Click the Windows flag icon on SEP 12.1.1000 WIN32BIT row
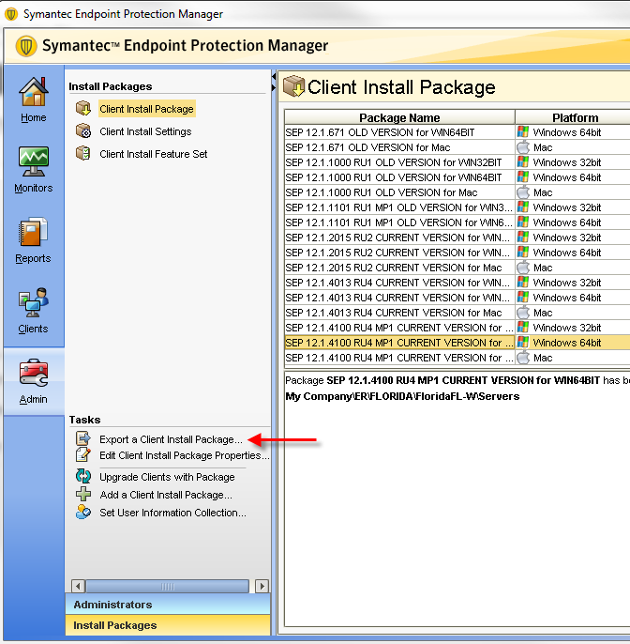630x644 pixels. [523, 161]
